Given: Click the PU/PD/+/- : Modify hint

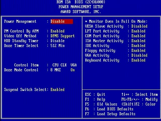Looking at the screenshot, I should tap(140, 99).
